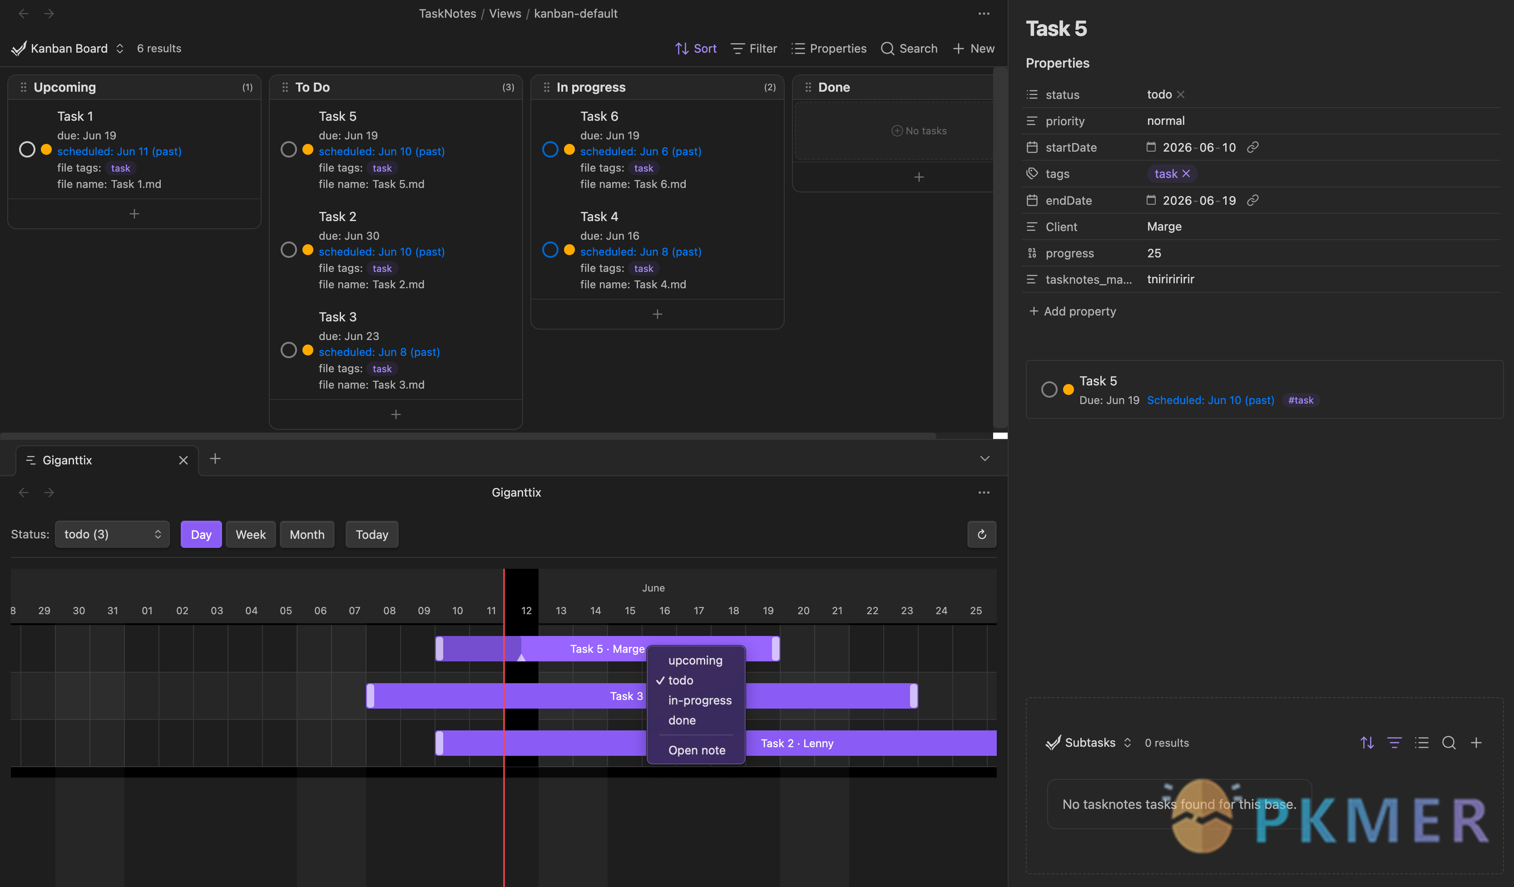Click the Task 5 bar right resize handle
This screenshot has height=887, width=1514.
[x=776, y=649]
